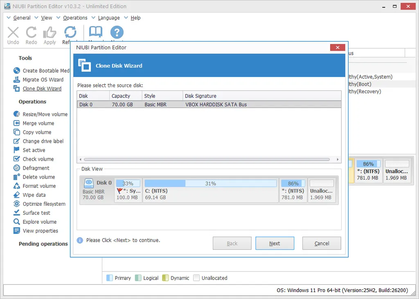Click Dynamic legend color swatch
419x299 pixels.
tap(165, 278)
